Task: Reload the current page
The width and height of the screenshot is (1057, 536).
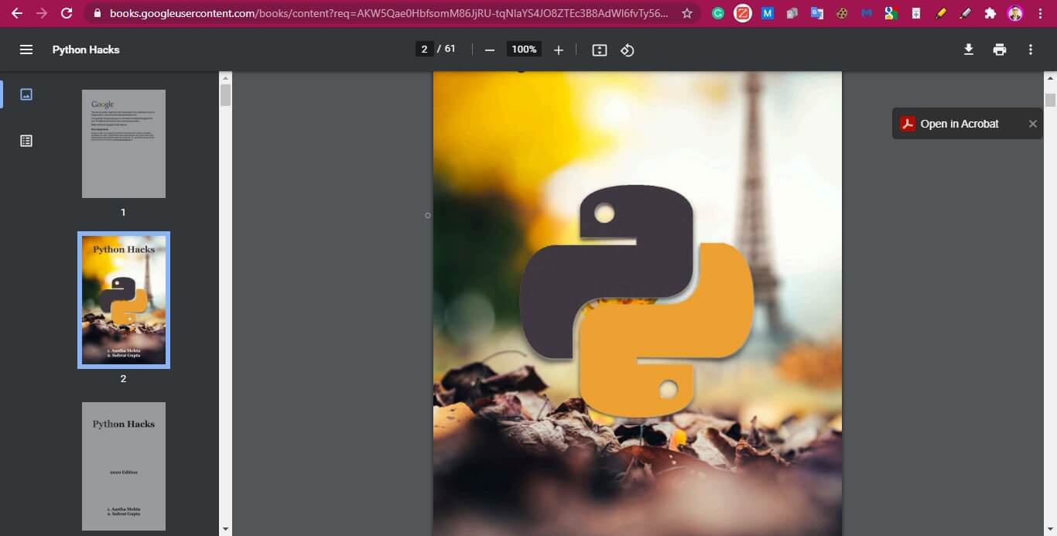Action: (x=67, y=13)
